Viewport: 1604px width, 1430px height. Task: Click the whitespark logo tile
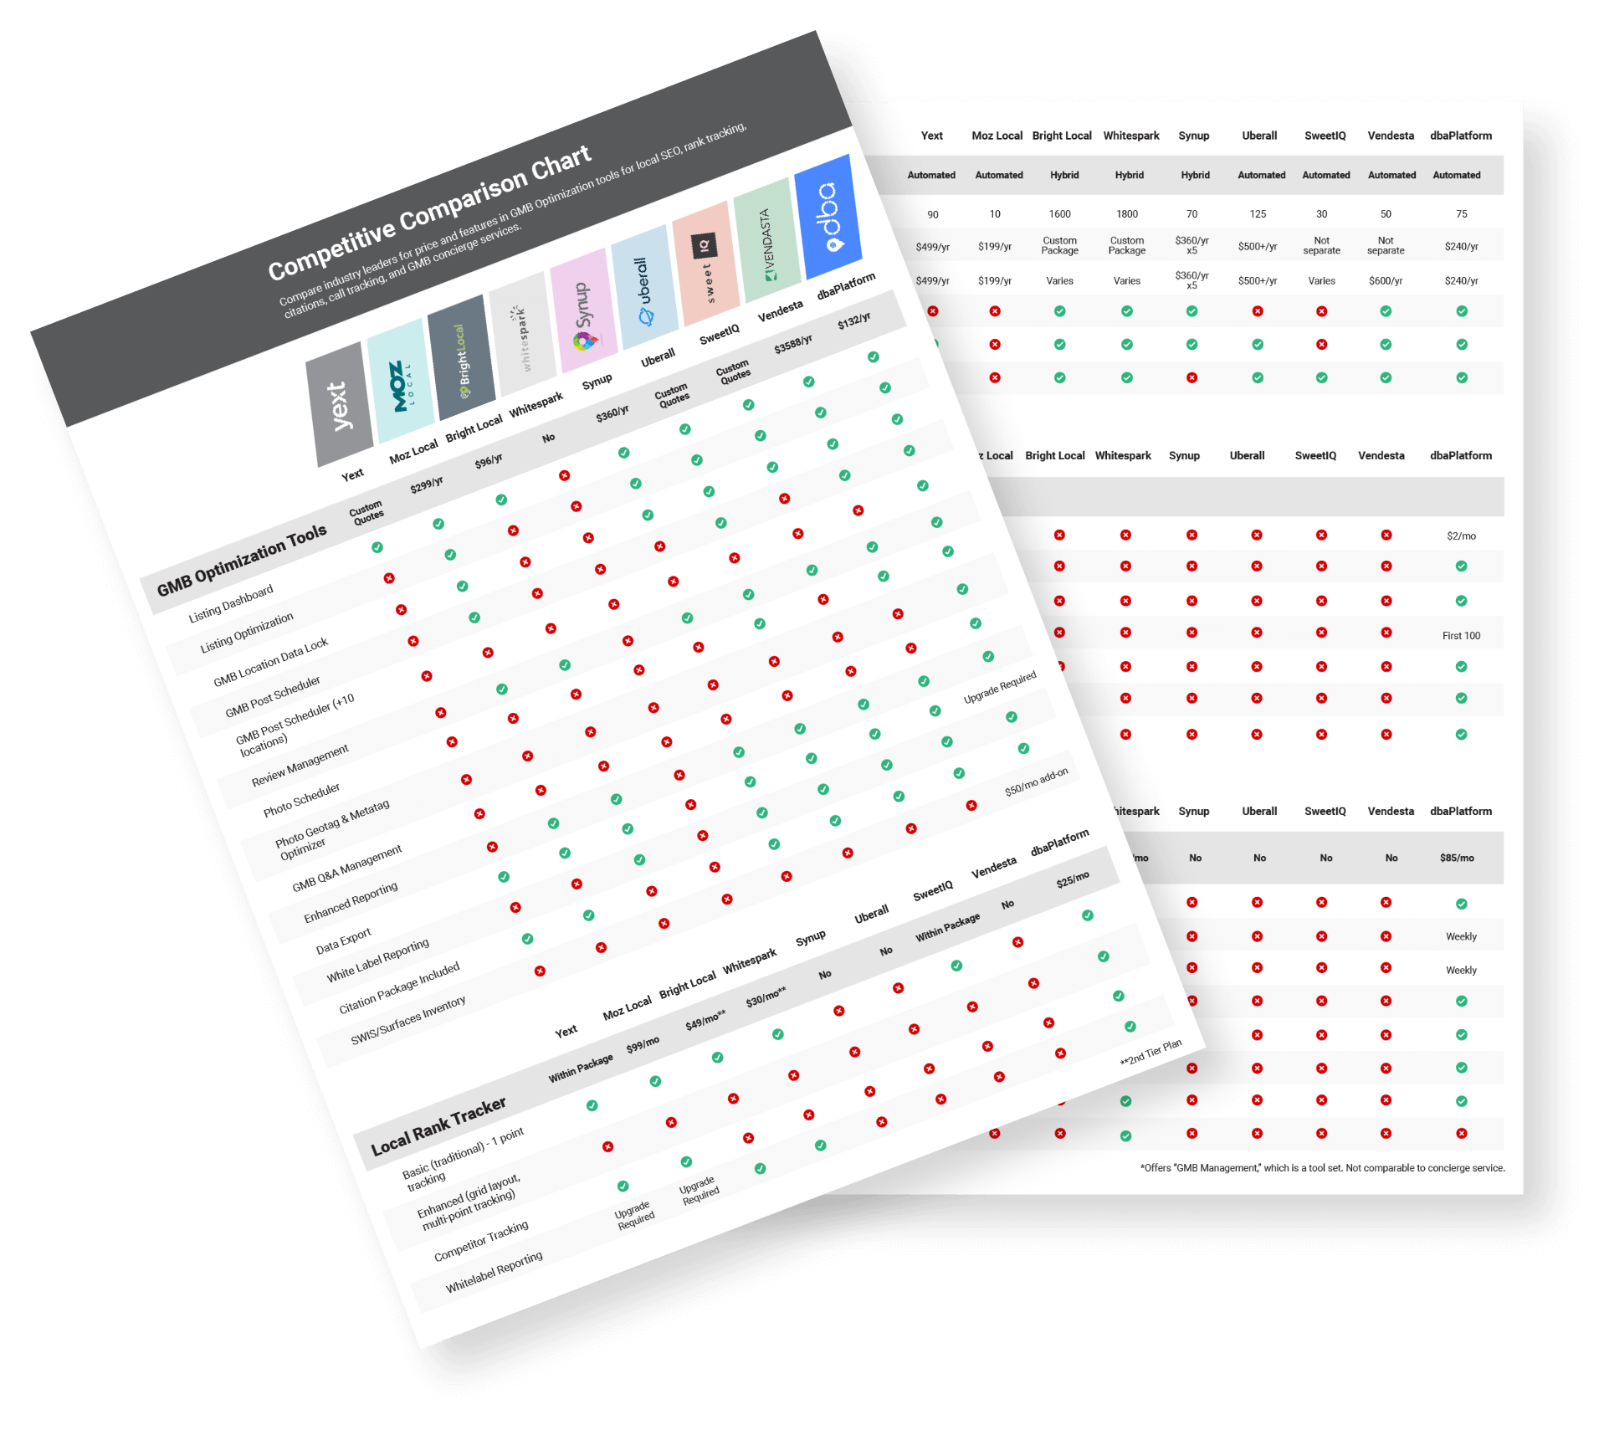(x=523, y=334)
